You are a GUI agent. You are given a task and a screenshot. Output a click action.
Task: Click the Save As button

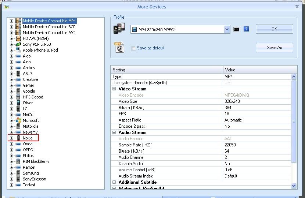pos(274,48)
